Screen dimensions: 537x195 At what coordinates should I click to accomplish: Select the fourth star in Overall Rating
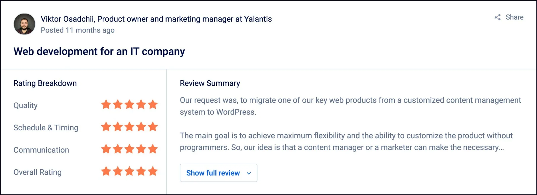[141, 171]
